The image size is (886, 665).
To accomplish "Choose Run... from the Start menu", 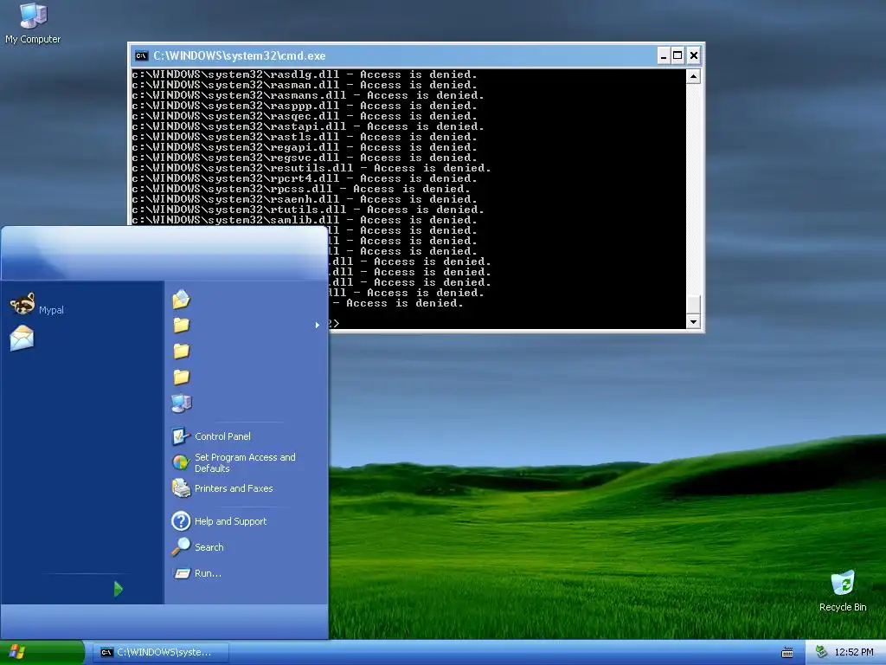I will [208, 573].
